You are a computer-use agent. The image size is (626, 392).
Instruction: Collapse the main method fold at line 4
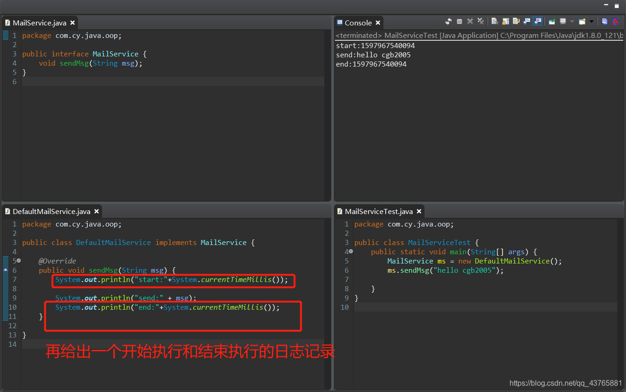351,251
